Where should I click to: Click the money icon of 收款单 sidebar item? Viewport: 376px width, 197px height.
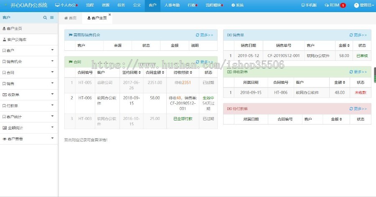coord(5,95)
